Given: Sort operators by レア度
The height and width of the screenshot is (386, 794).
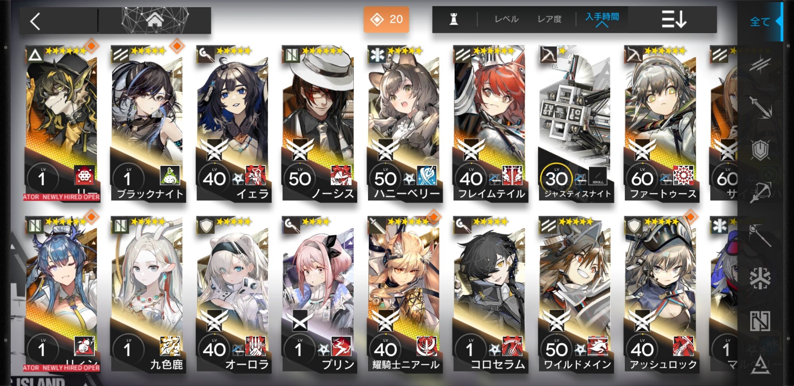Looking at the screenshot, I should (549, 19).
